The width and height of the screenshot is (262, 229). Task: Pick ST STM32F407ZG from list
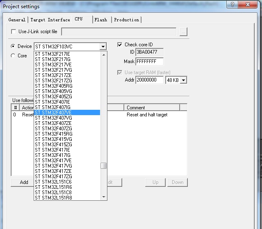click(x=67, y=129)
